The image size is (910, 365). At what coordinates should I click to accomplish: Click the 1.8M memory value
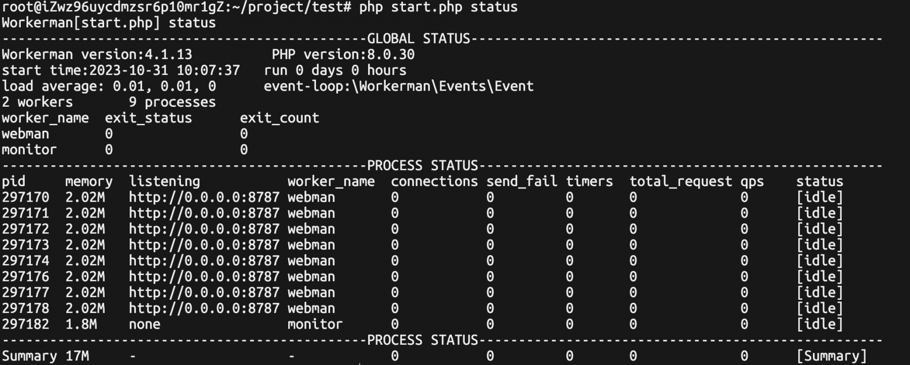pos(81,325)
